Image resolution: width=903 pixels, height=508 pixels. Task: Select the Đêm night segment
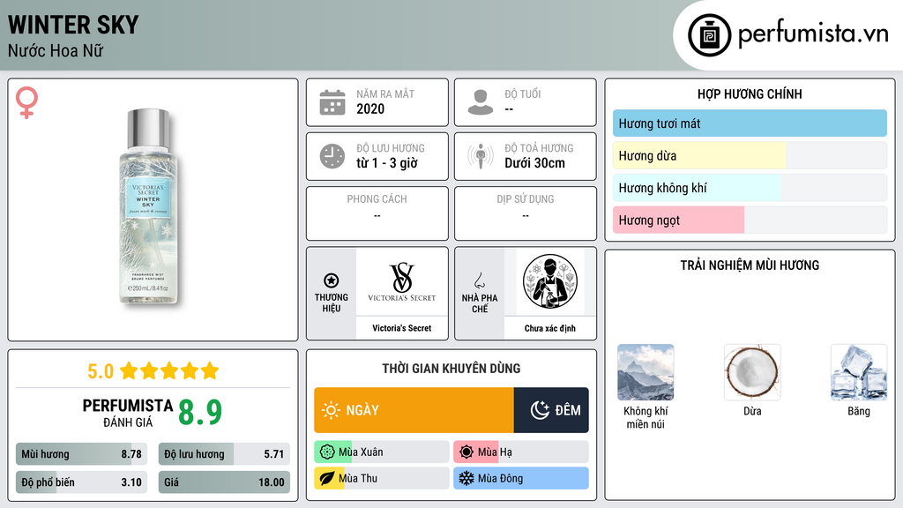click(x=551, y=410)
